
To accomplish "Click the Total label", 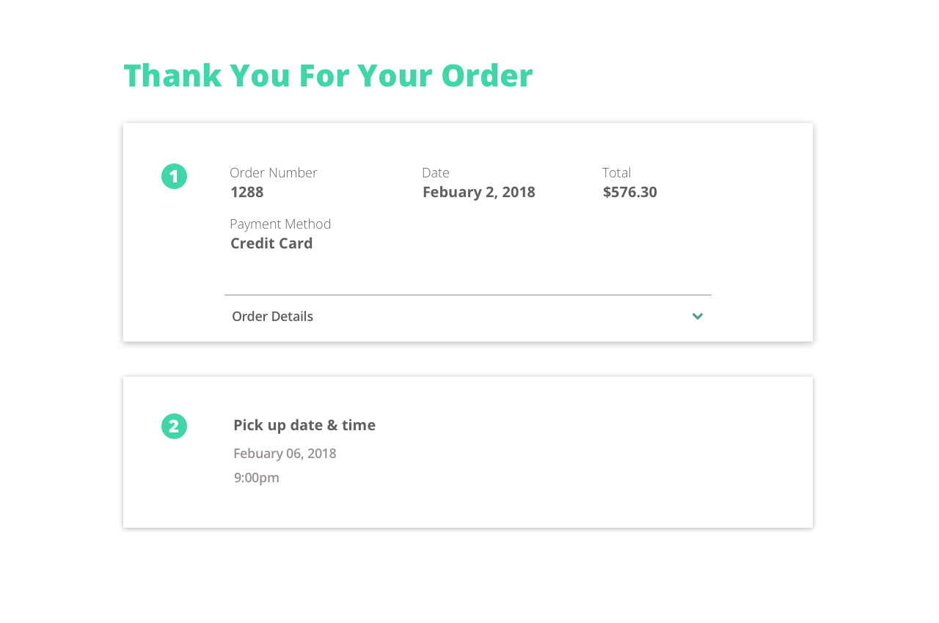I will [616, 173].
